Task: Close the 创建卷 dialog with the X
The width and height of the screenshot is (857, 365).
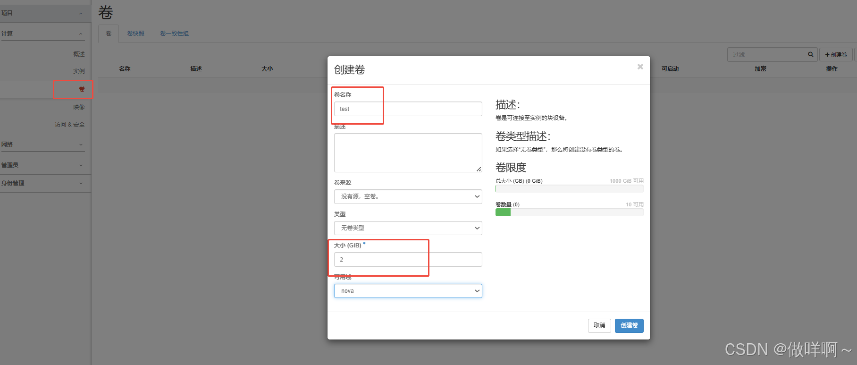Action: click(640, 67)
